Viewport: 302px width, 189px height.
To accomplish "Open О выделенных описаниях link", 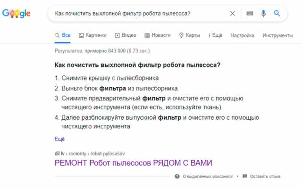I will (208, 176).
